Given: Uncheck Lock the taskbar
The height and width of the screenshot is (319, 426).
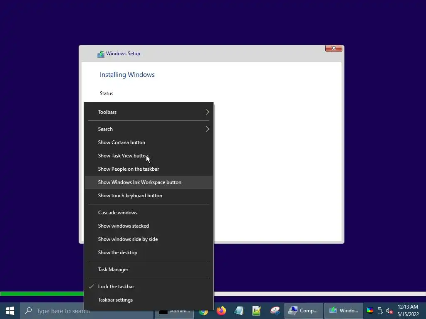Looking at the screenshot, I should (x=149, y=287).
